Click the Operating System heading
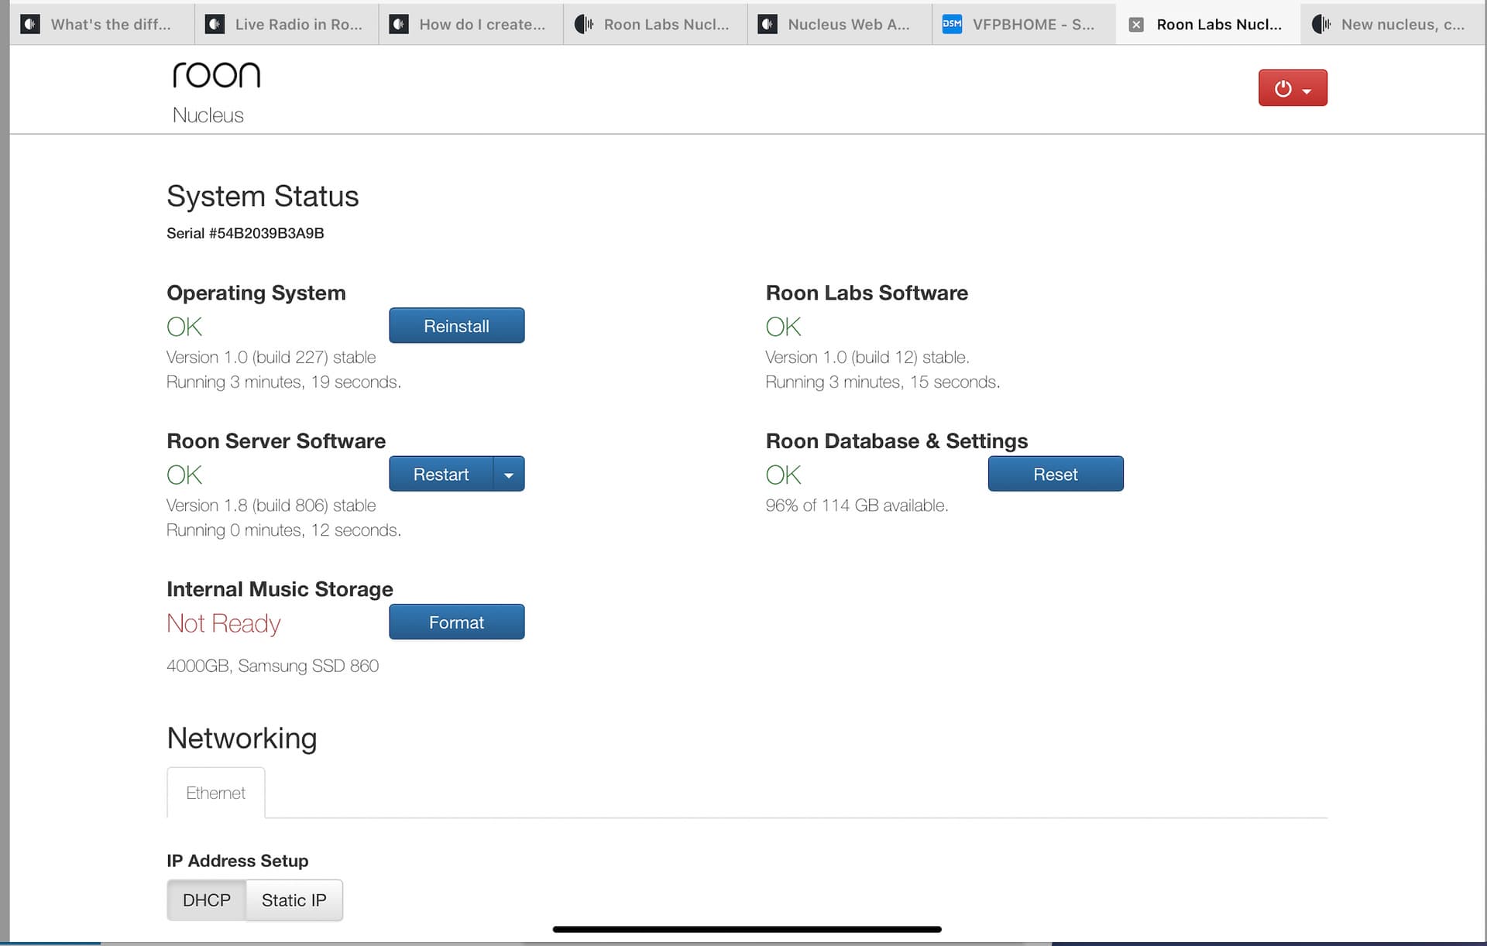 point(256,293)
